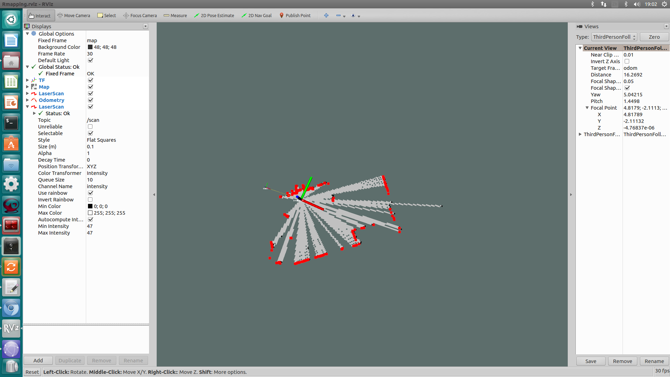Open the view Type dropdown
The height and width of the screenshot is (377, 670).
click(x=613, y=37)
